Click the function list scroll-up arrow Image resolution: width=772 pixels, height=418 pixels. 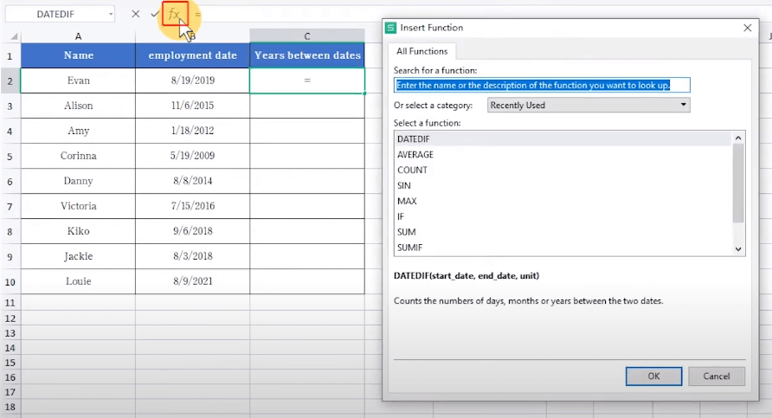point(738,138)
